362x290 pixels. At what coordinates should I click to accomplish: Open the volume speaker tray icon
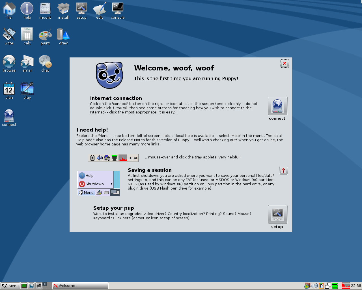click(314, 286)
